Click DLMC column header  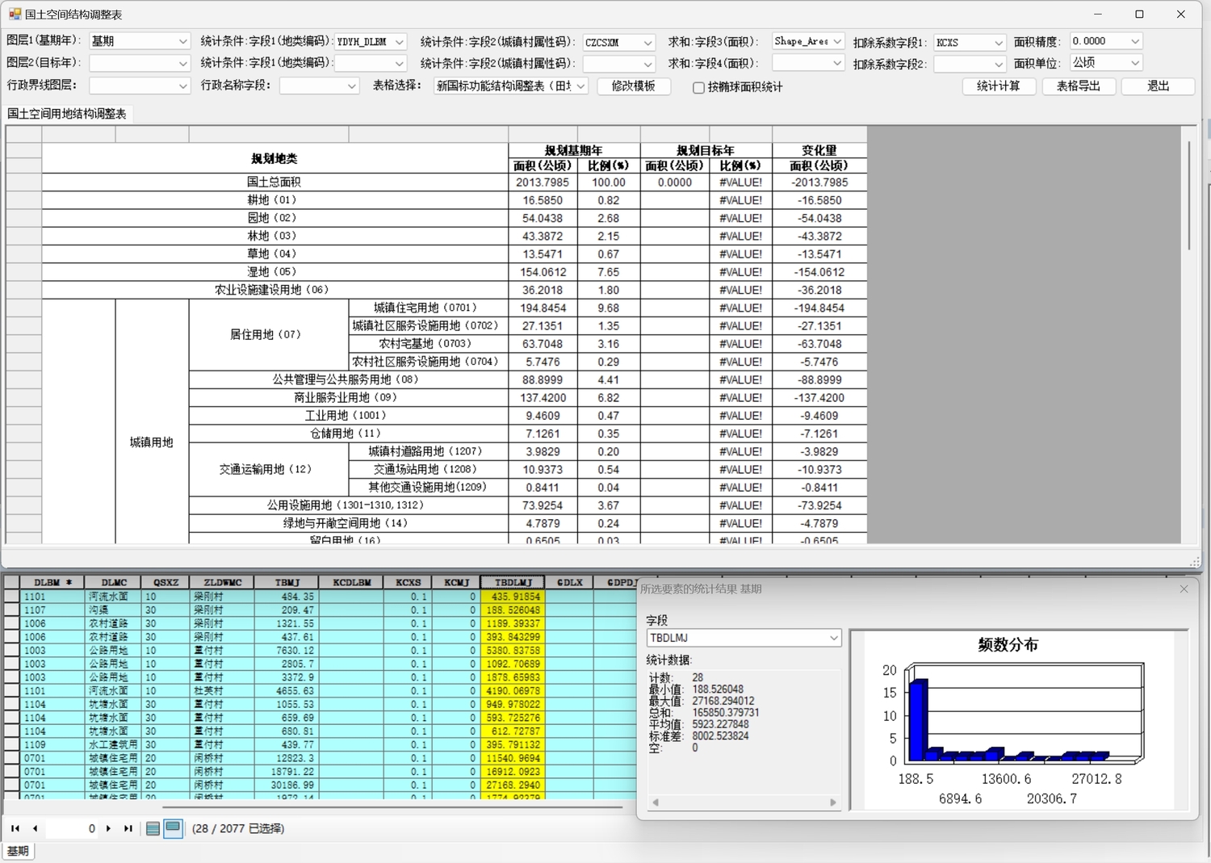[x=114, y=582]
